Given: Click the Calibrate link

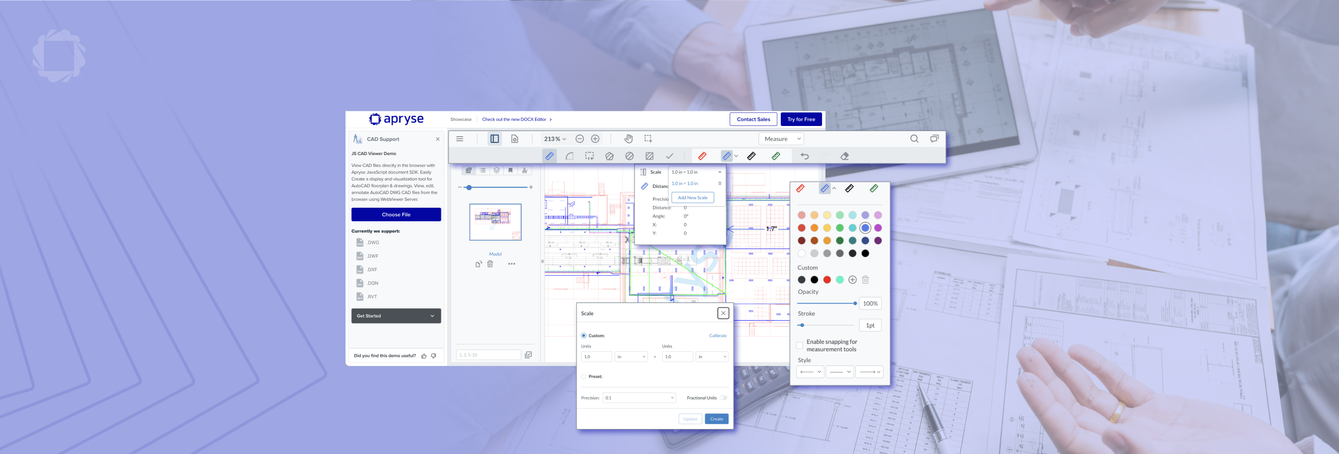Looking at the screenshot, I should click(718, 335).
